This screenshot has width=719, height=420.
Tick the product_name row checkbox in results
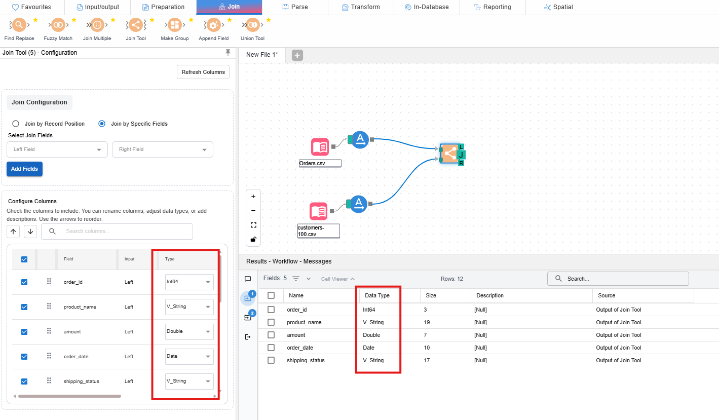pos(271,322)
